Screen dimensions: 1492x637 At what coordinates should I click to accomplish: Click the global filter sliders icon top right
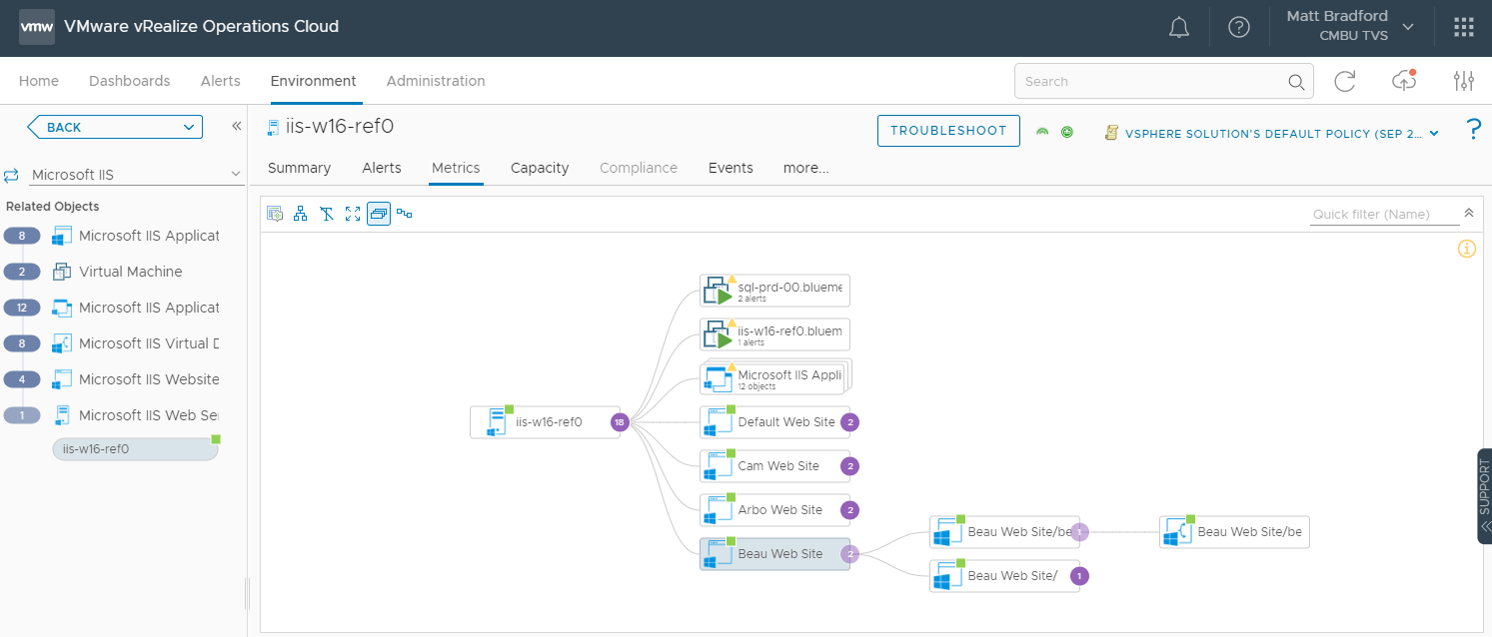[x=1464, y=79]
